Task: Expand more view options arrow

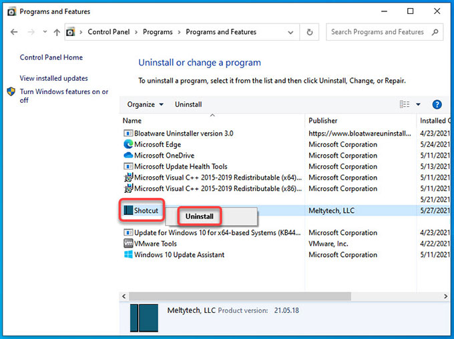Action: point(418,105)
